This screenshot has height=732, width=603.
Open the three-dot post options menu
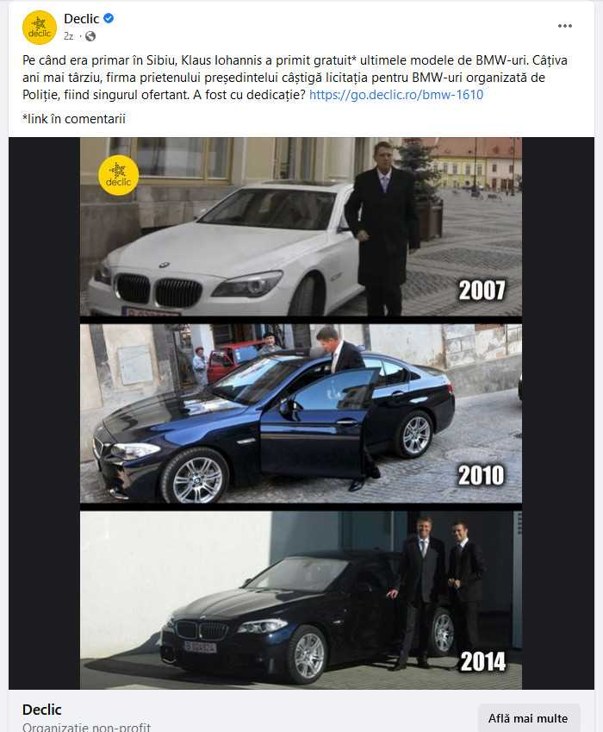tap(565, 26)
